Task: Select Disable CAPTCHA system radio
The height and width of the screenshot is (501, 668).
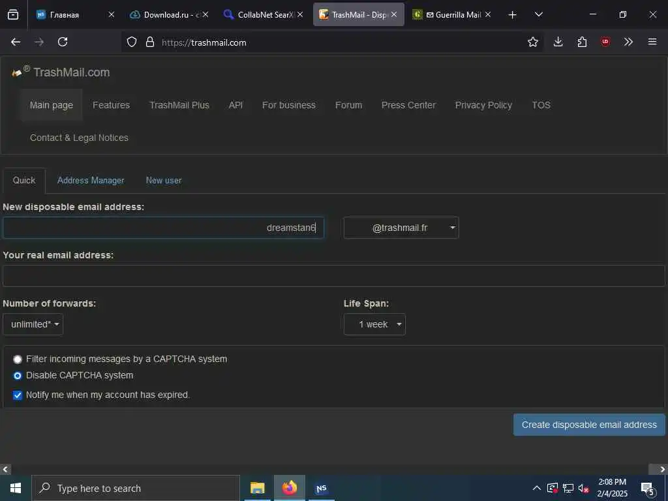Action: (x=18, y=375)
